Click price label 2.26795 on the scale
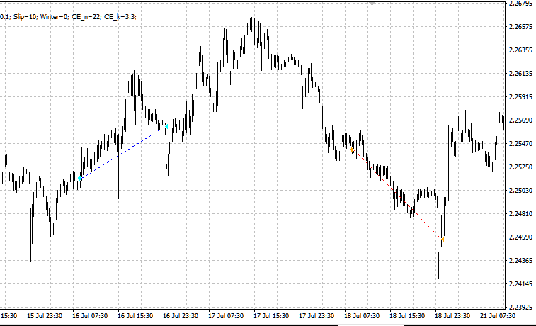This screenshot has height=326, width=536. [x=520, y=4]
